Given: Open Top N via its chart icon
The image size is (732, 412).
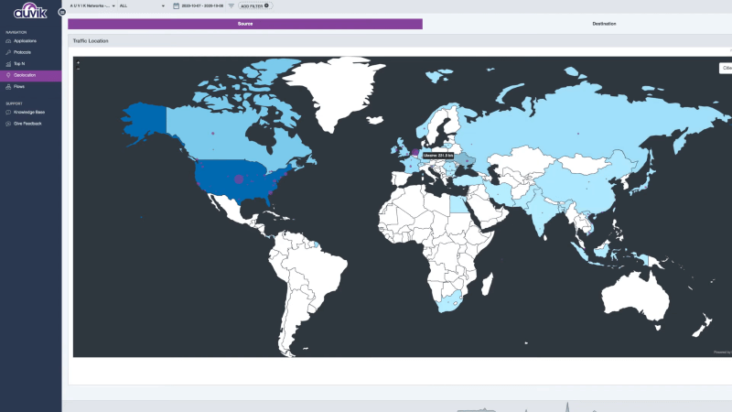Looking at the screenshot, I should pos(8,63).
